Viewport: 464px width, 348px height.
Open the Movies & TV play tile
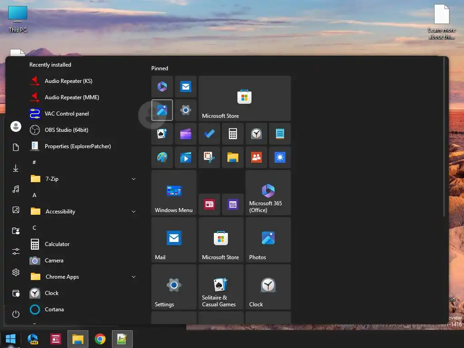click(x=185, y=157)
